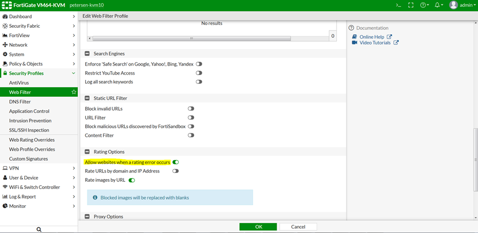Open the DNS Filter menu item
Image resolution: width=478 pixels, height=233 pixels.
20,102
